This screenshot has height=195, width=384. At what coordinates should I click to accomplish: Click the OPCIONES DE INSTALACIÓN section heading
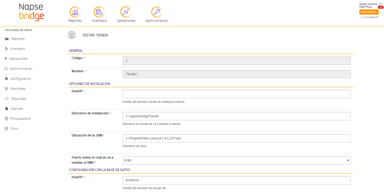90,84
